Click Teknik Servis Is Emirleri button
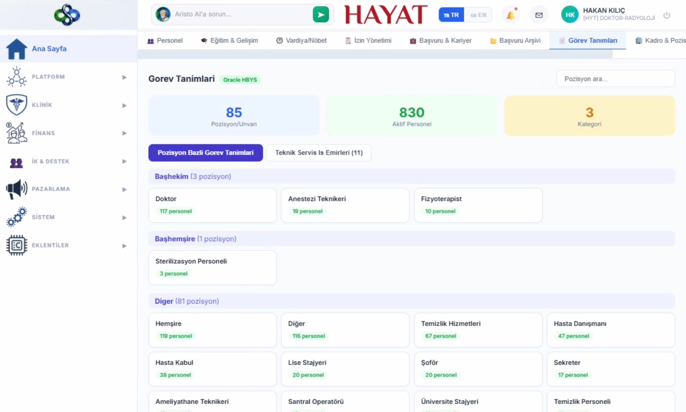This screenshot has width=686, height=412. [x=319, y=153]
